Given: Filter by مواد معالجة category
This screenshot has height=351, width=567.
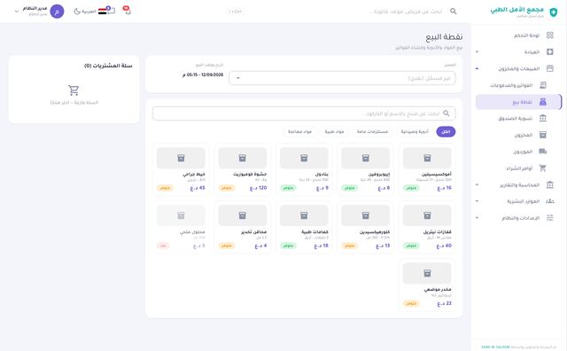Looking at the screenshot, I should [x=299, y=132].
